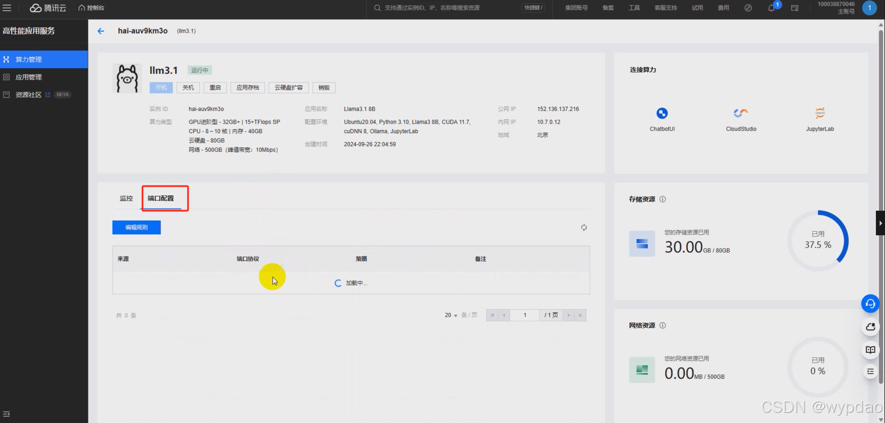This screenshot has height=423, width=885.
Task: Click the round icon beside the notification bell
Action: [x=748, y=8]
